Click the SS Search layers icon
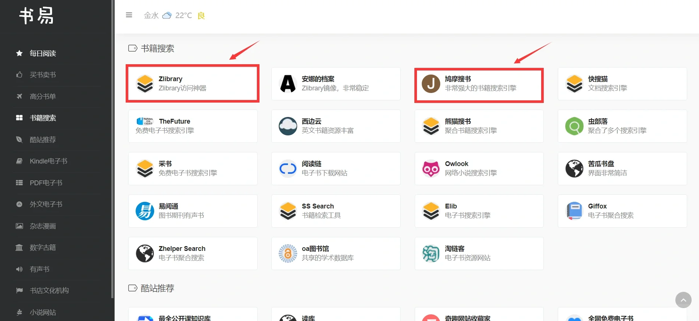699x321 pixels. tap(288, 211)
